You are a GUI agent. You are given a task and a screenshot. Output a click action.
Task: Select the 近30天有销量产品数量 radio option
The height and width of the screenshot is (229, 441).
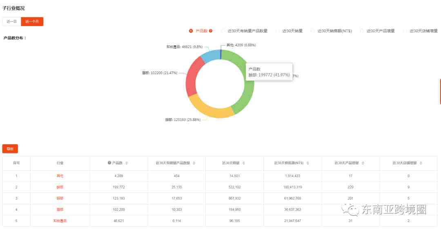(x=223, y=31)
